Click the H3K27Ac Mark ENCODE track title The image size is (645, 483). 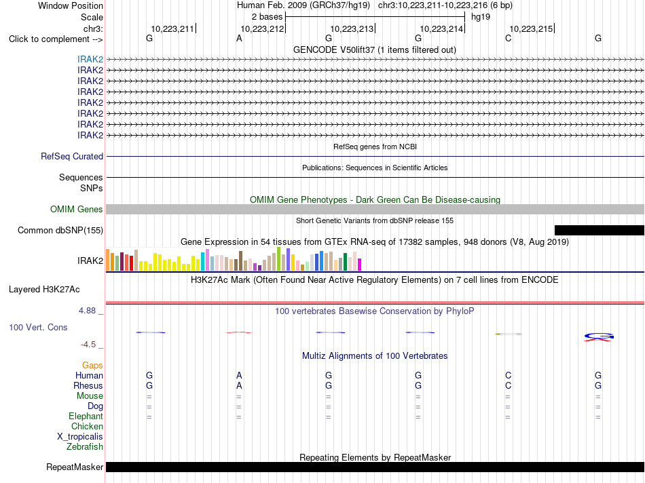point(375,280)
